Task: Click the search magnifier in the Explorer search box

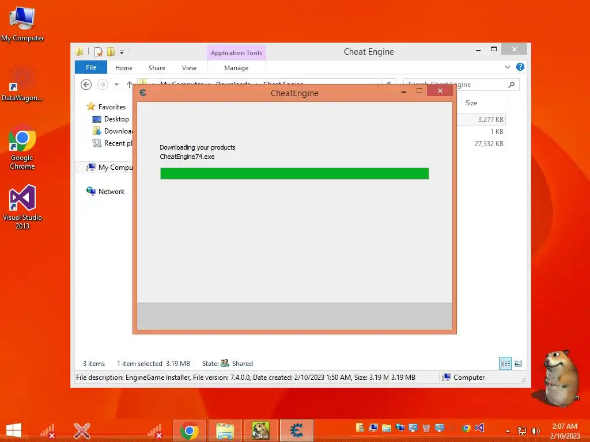Action: (511, 85)
